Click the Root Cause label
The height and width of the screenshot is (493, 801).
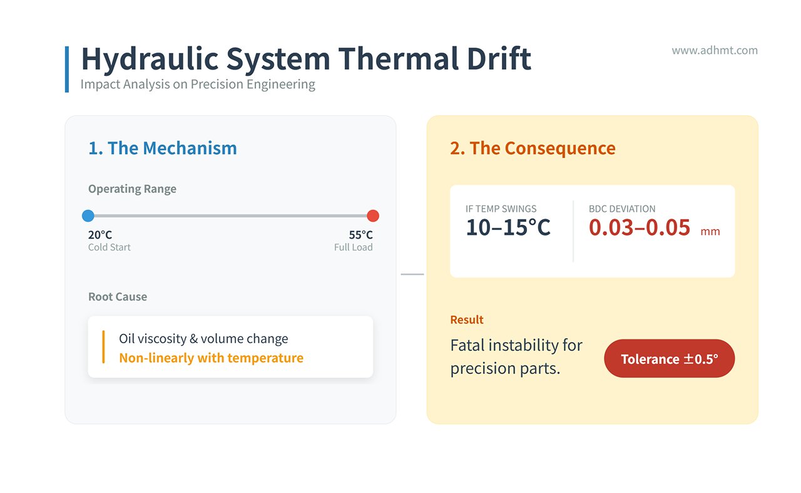(x=118, y=297)
